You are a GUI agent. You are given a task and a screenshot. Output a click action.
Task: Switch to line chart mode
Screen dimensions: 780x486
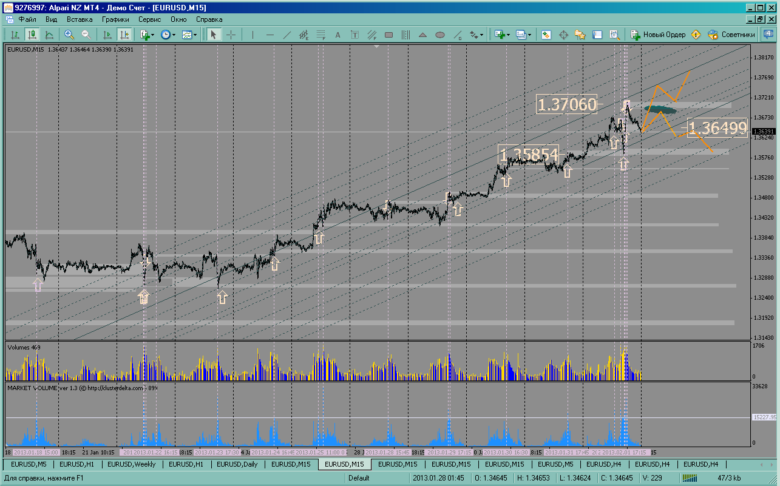point(49,35)
